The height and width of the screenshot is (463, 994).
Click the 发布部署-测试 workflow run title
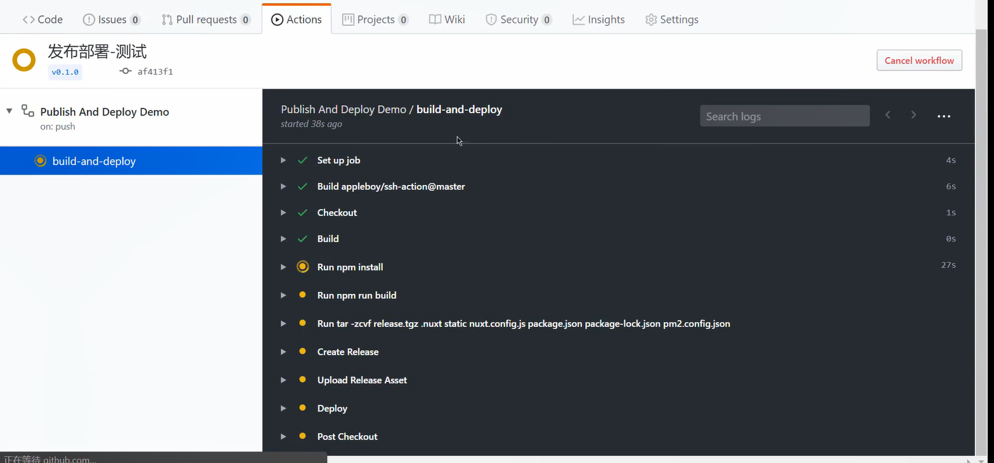[98, 52]
